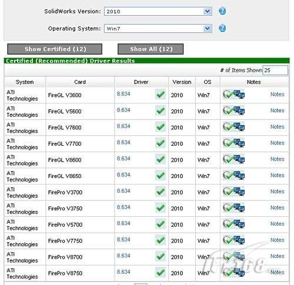Open 8.634 driver link for FirePro V8700
The height and width of the screenshot is (285, 294).
point(123,256)
